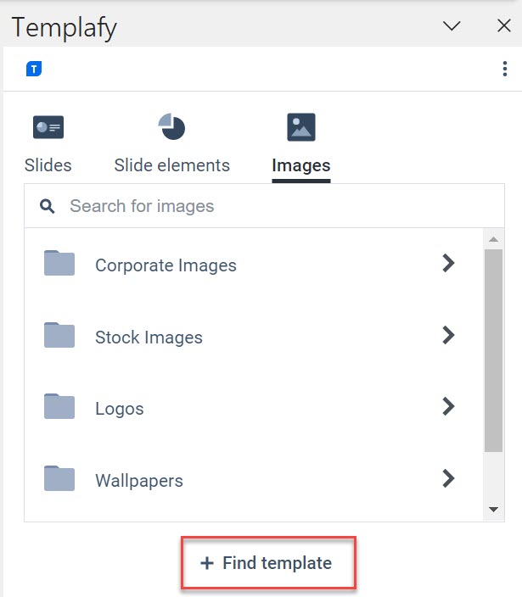Click the Corporate Images folder icon
Screen dimensions: 522x597
[x=59, y=263]
